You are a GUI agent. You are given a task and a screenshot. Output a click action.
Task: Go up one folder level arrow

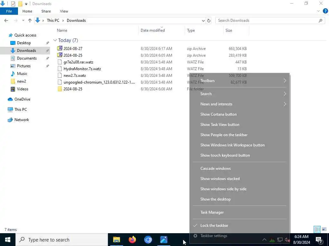30,20
